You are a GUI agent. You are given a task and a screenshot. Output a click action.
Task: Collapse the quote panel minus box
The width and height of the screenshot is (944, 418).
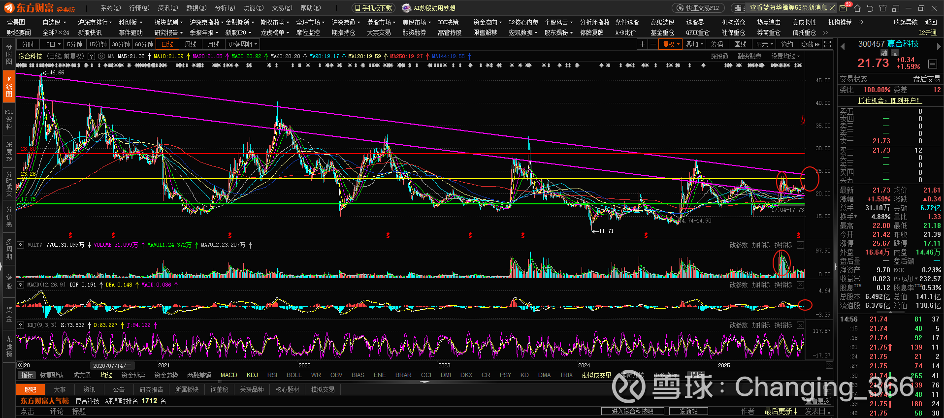(932, 64)
